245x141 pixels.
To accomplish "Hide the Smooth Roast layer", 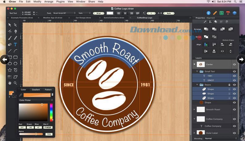I will pyautogui.click(x=234, y=110).
